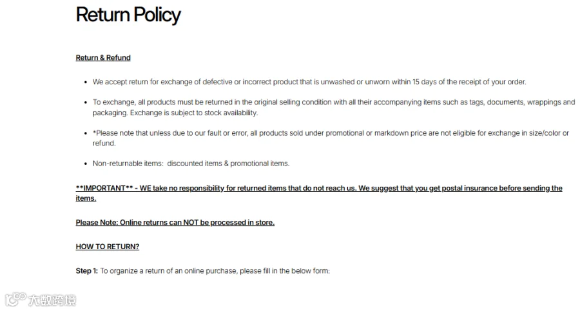Click the Return & Refund underlined heading
580x311 pixels.
click(103, 58)
